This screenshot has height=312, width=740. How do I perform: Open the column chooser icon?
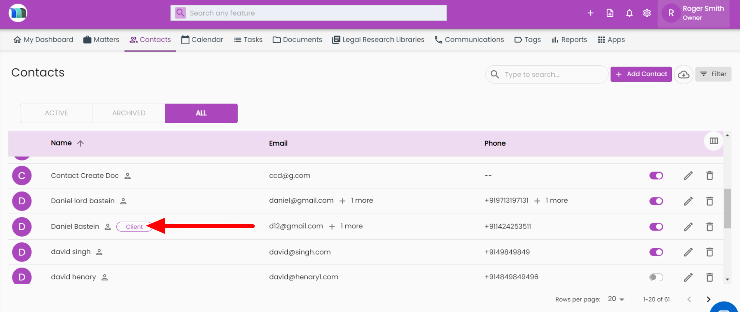coord(714,141)
